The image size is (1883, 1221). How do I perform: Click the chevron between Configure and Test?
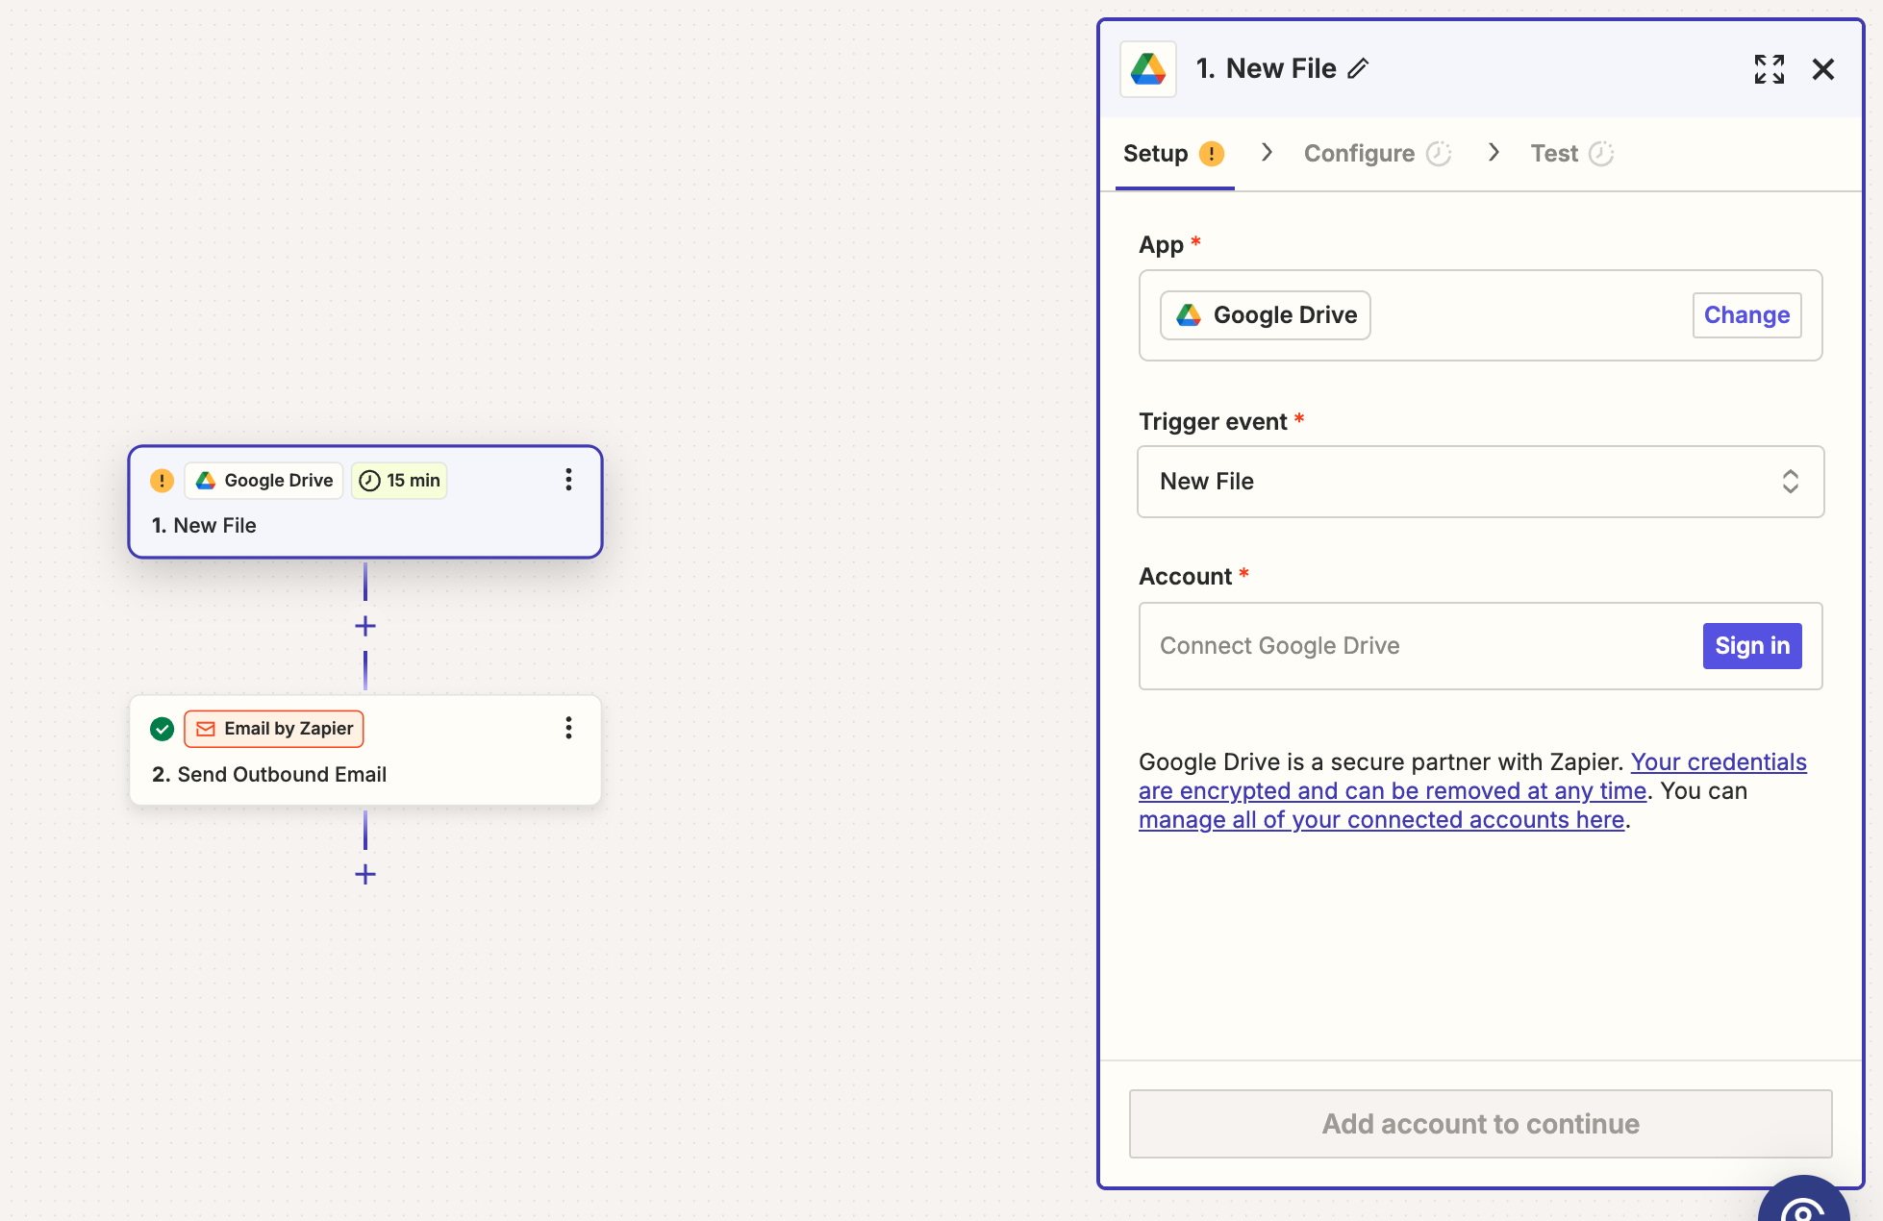pyautogui.click(x=1494, y=152)
